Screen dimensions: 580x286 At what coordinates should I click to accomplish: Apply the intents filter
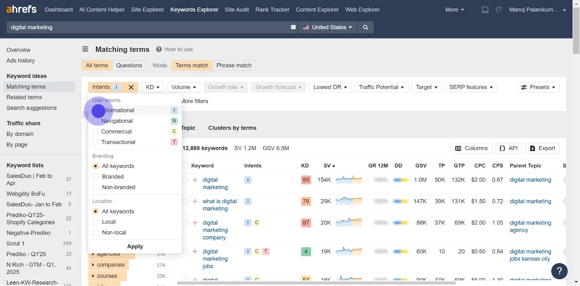(135, 247)
